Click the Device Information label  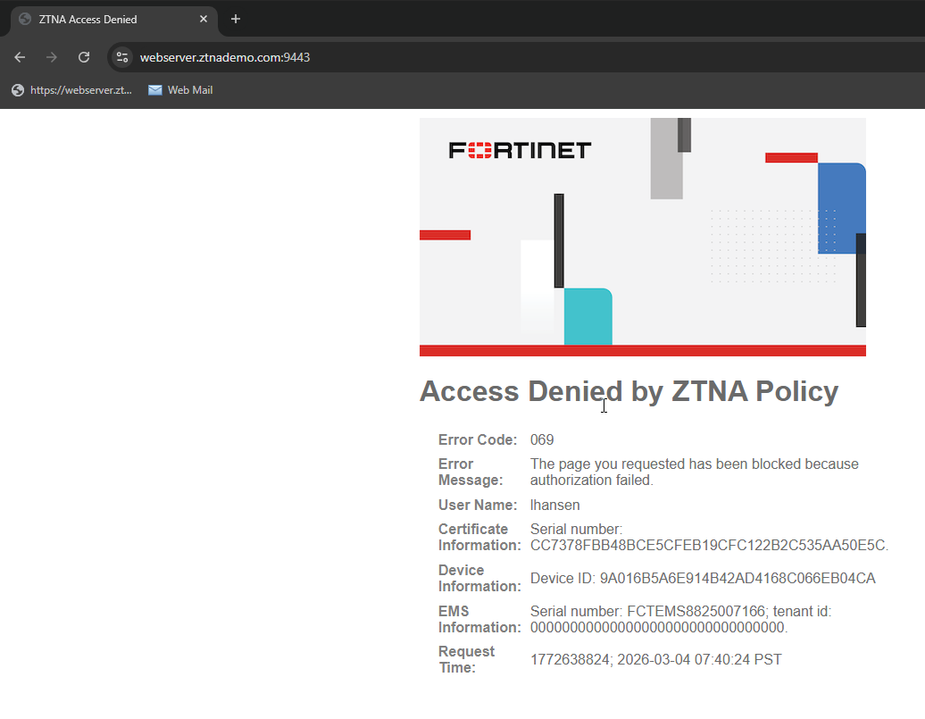(x=479, y=578)
